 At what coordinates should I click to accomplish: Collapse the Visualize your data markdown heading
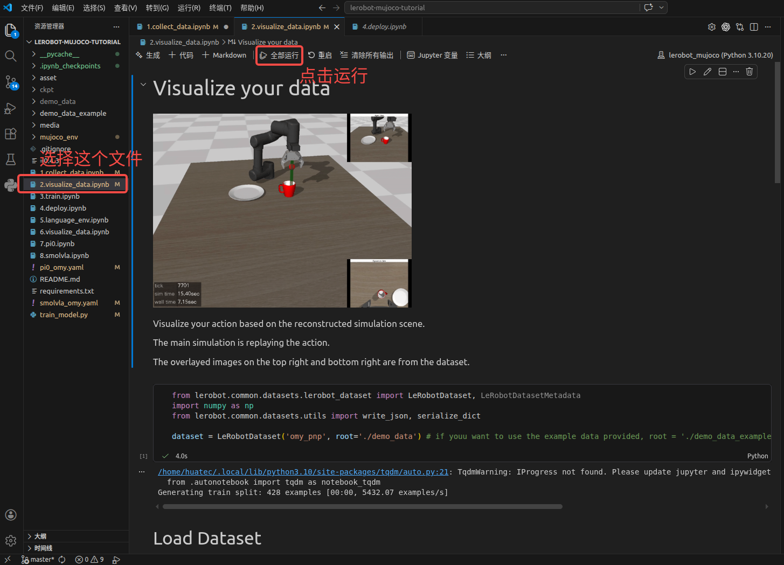pyautogui.click(x=143, y=85)
